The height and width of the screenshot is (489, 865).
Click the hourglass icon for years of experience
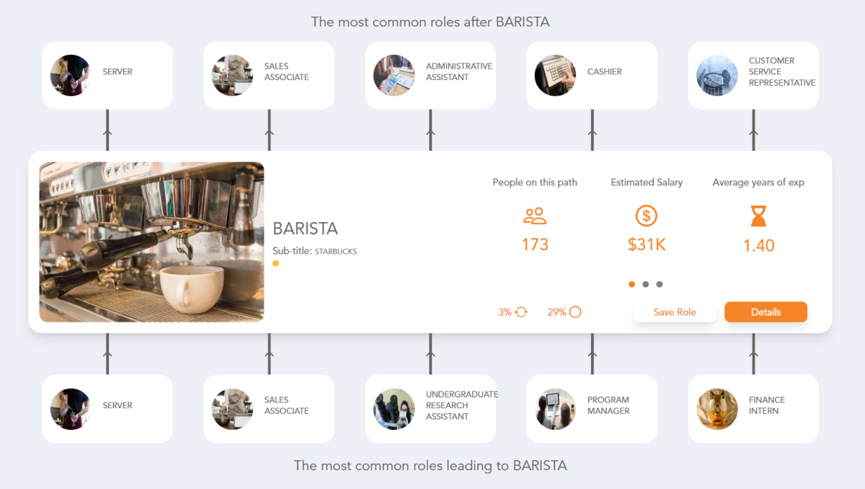[x=758, y=216]
